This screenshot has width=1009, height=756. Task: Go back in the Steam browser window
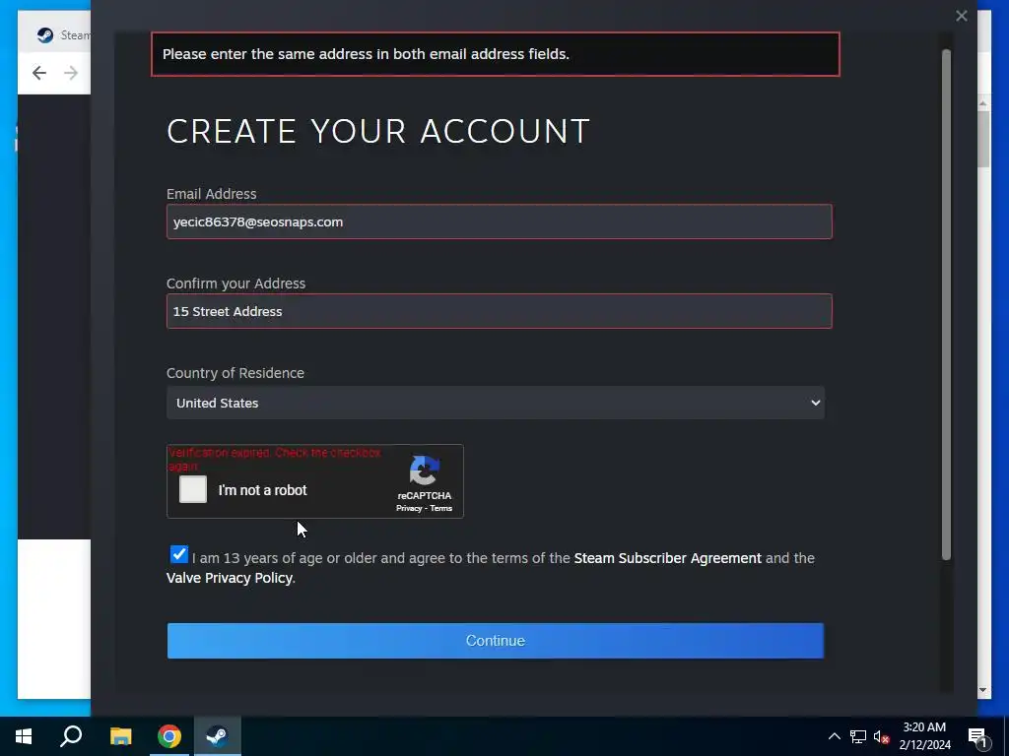39,73
